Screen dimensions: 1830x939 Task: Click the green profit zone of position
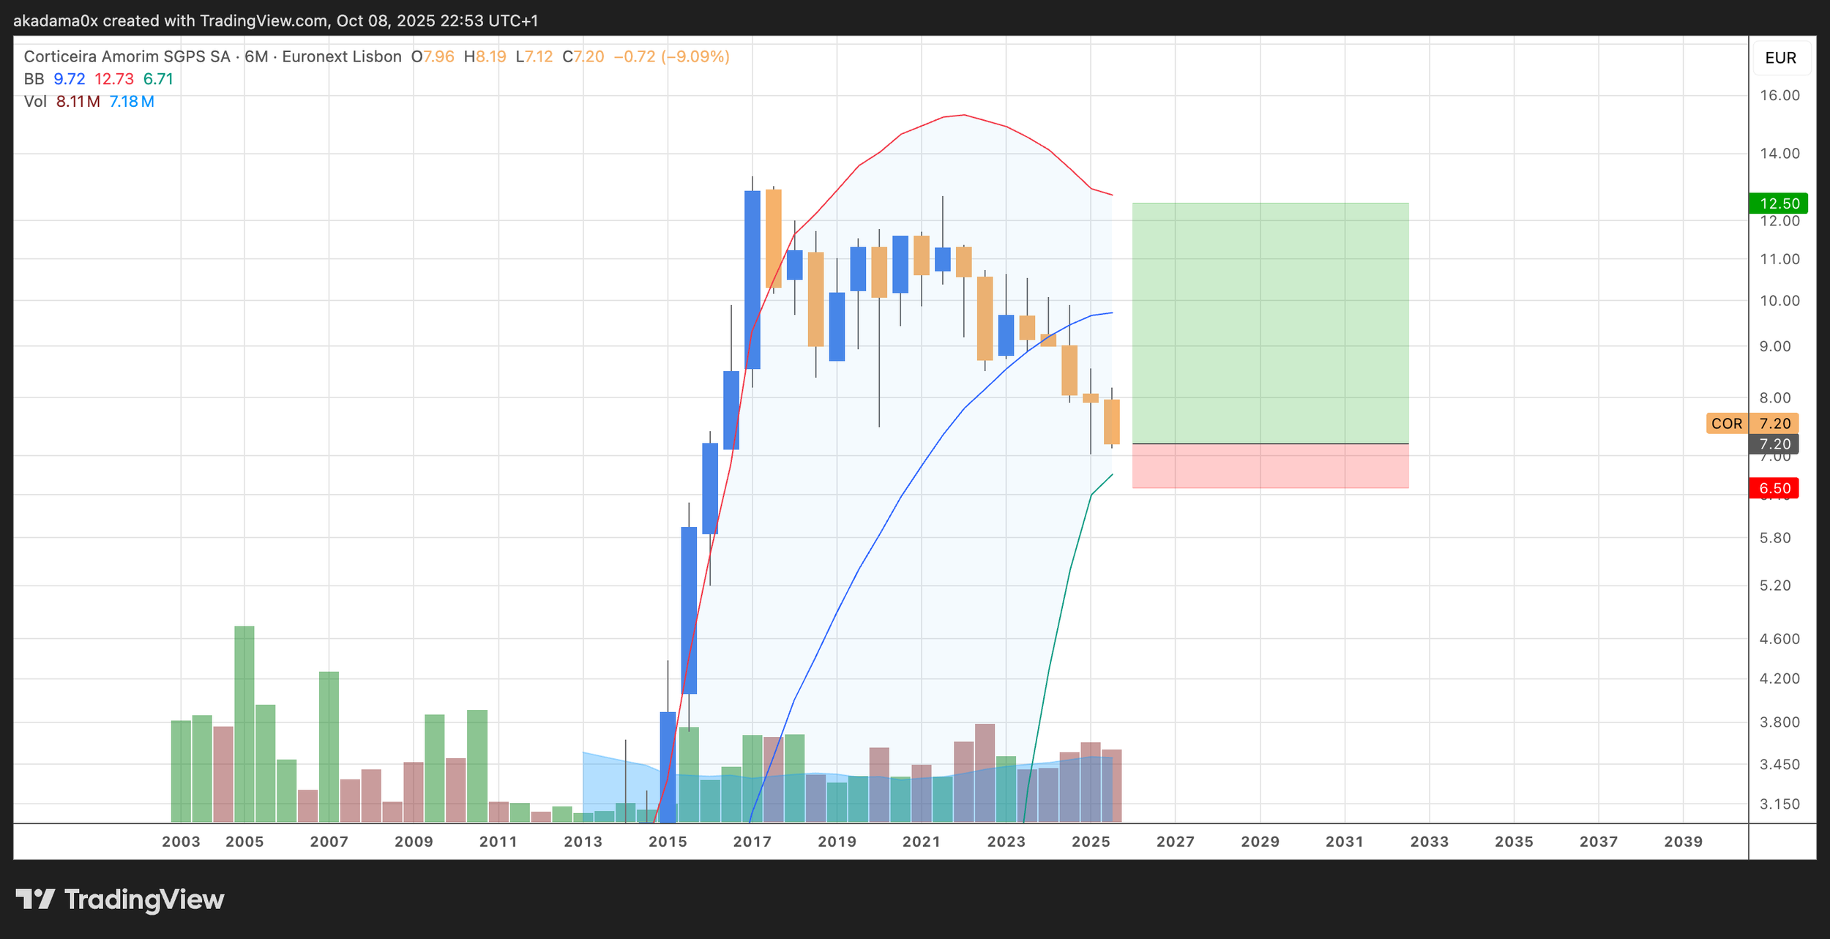[x=1270, y=322]
